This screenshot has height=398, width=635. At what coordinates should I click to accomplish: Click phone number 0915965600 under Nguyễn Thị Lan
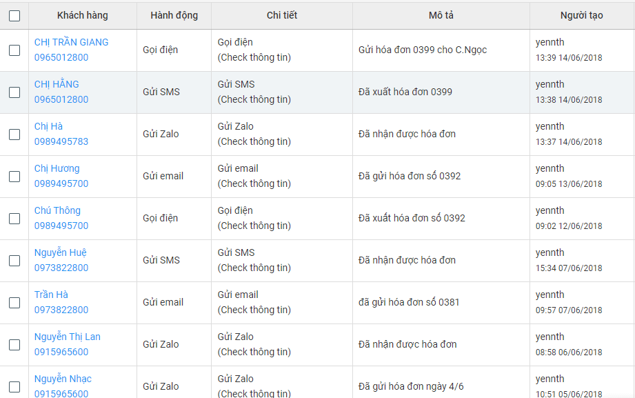tap(61, 352)
